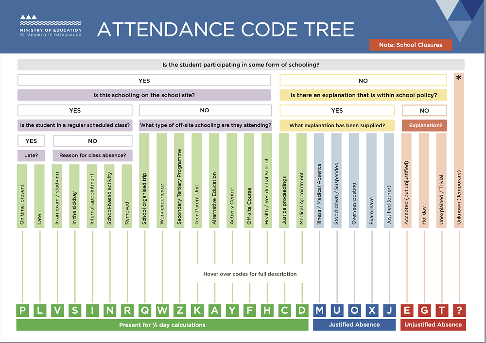Click the Justified Absence blue label
Viewport: 486px width, 343px height.
[354, 325]
